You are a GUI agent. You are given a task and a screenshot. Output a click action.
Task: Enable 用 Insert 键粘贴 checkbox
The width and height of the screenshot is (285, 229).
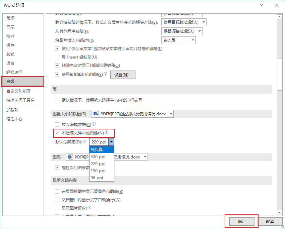(x=57, y=57)
